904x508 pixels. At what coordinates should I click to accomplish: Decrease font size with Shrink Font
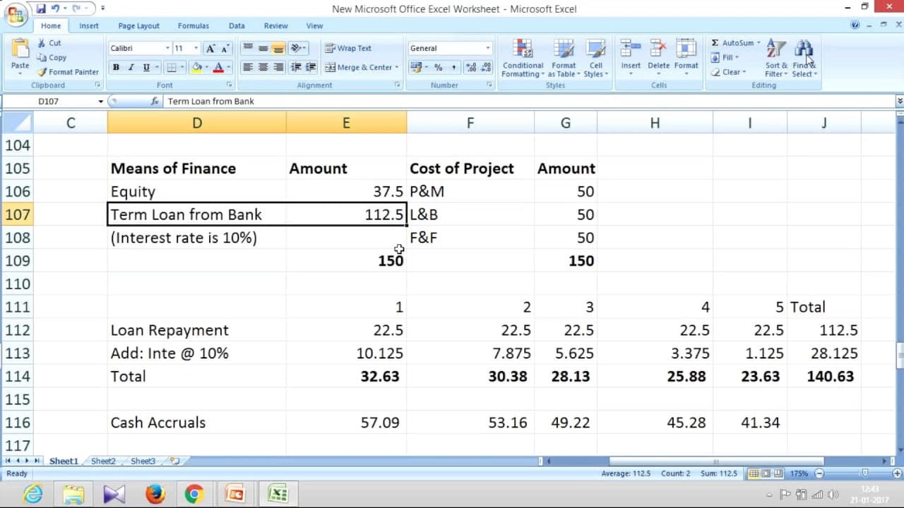pos(225,48)
